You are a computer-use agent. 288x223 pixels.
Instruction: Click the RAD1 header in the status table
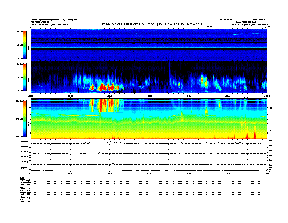coord(22,187)
